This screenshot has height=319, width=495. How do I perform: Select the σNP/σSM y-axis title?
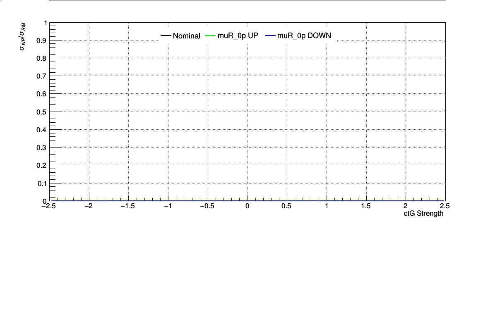22,36
